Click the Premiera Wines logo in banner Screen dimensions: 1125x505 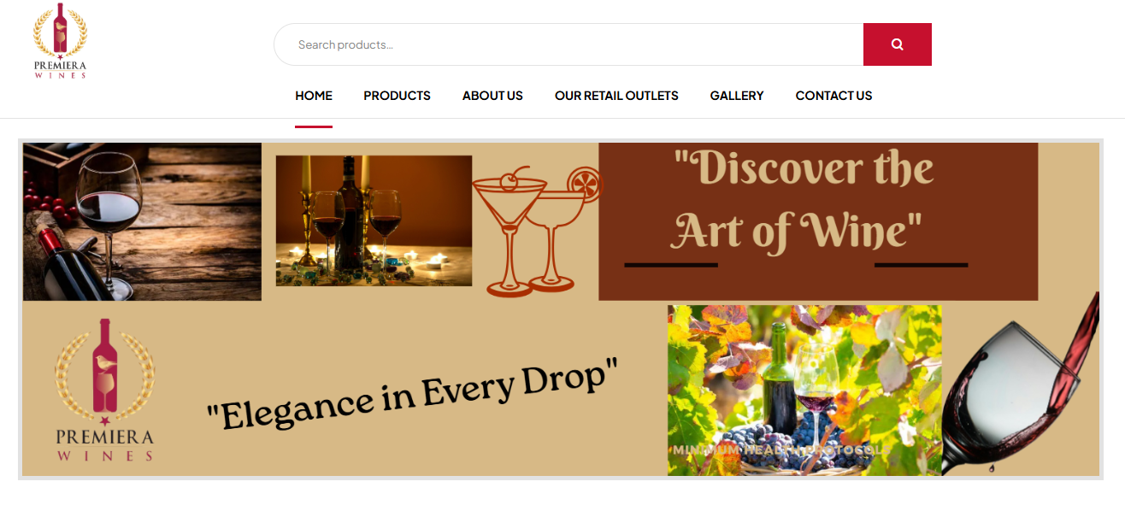click(105, 390)
